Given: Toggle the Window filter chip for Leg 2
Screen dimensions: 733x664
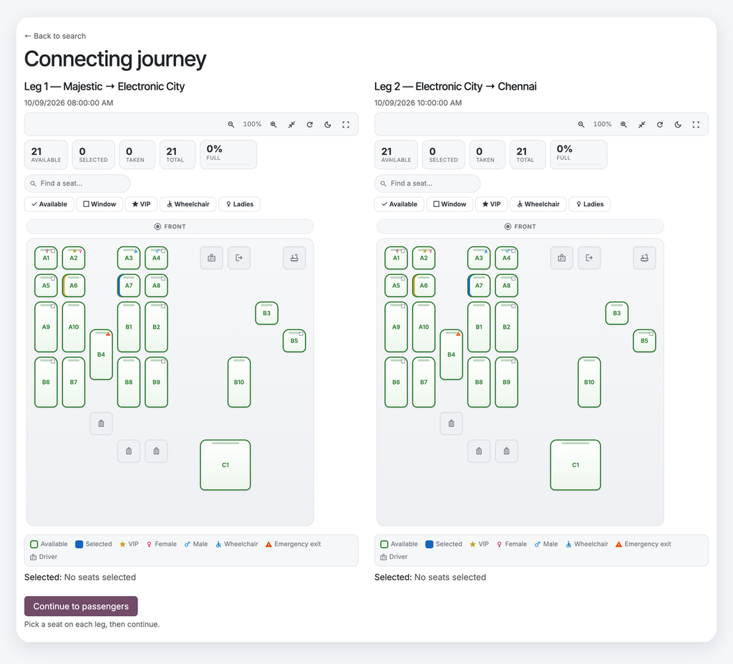Looking at the screenshot, I should (450, 204).
